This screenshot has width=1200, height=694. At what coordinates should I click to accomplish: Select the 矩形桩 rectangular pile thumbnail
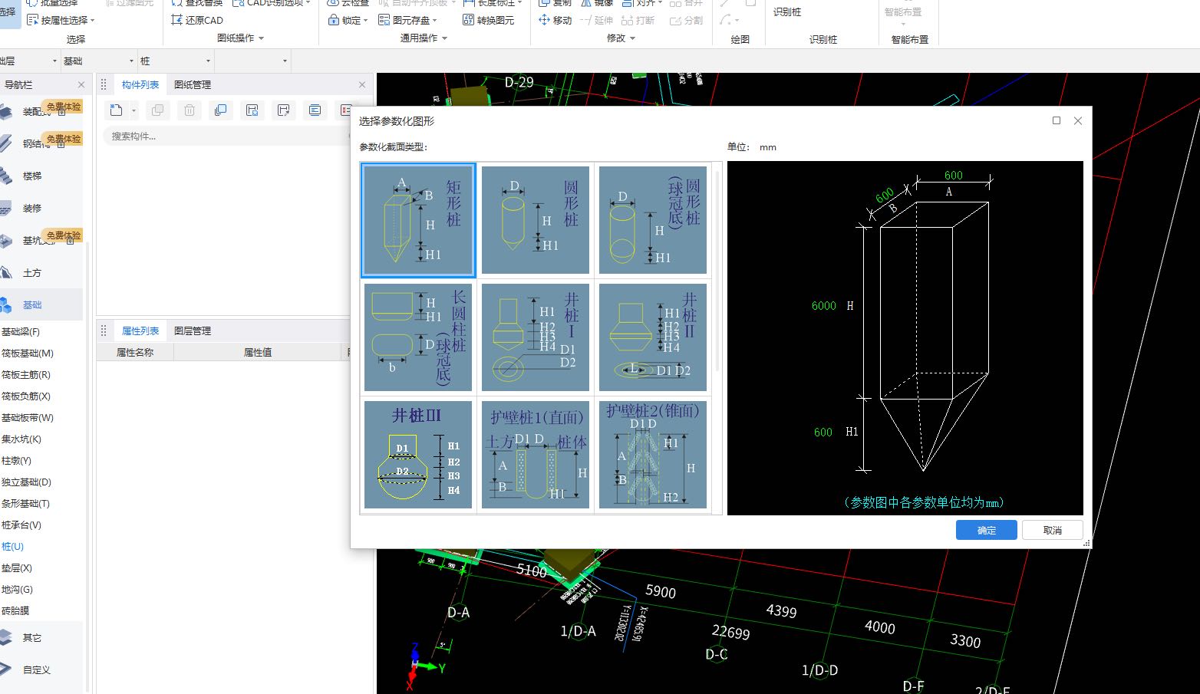pyautogui.click(x=418, y=220)
